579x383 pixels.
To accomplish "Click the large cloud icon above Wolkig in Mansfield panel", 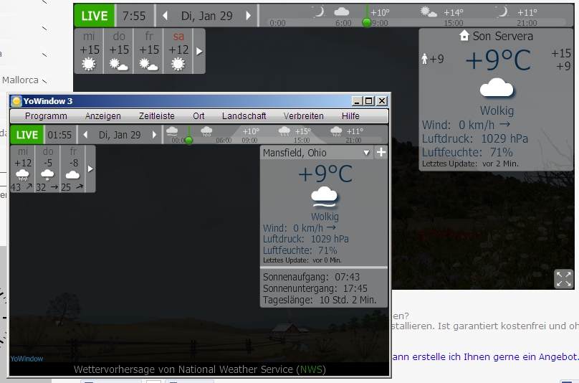I will [x=325, y=196].
